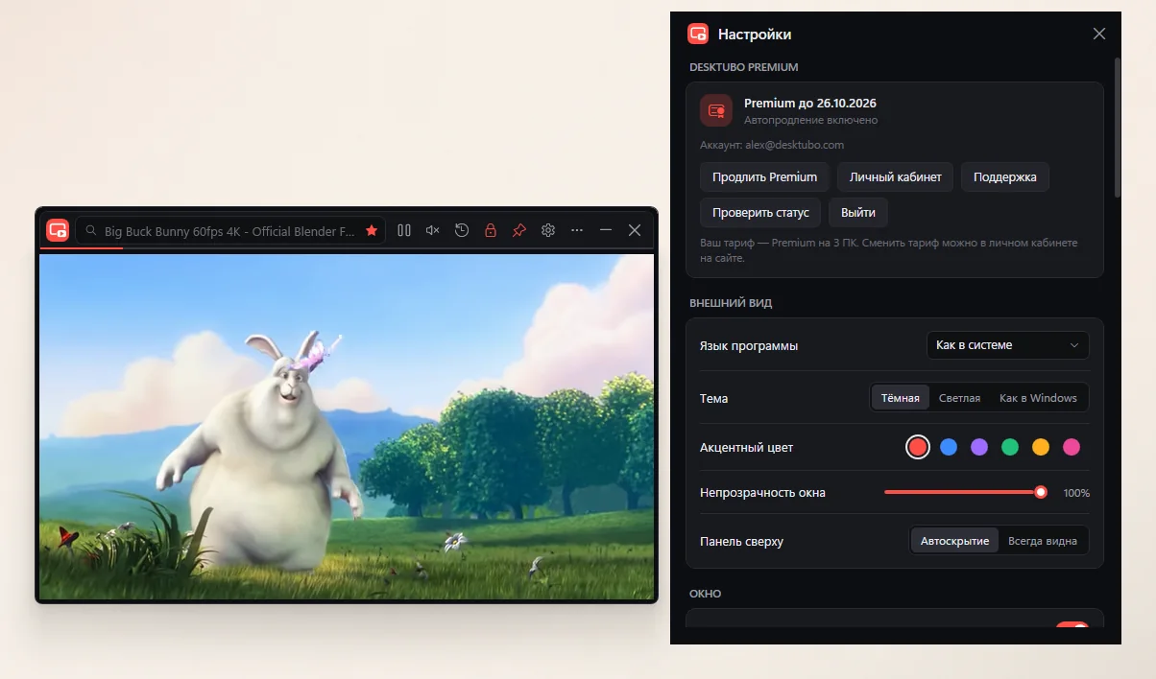
Task: Click the Продлить Premium button
Action: coord(764,177)
